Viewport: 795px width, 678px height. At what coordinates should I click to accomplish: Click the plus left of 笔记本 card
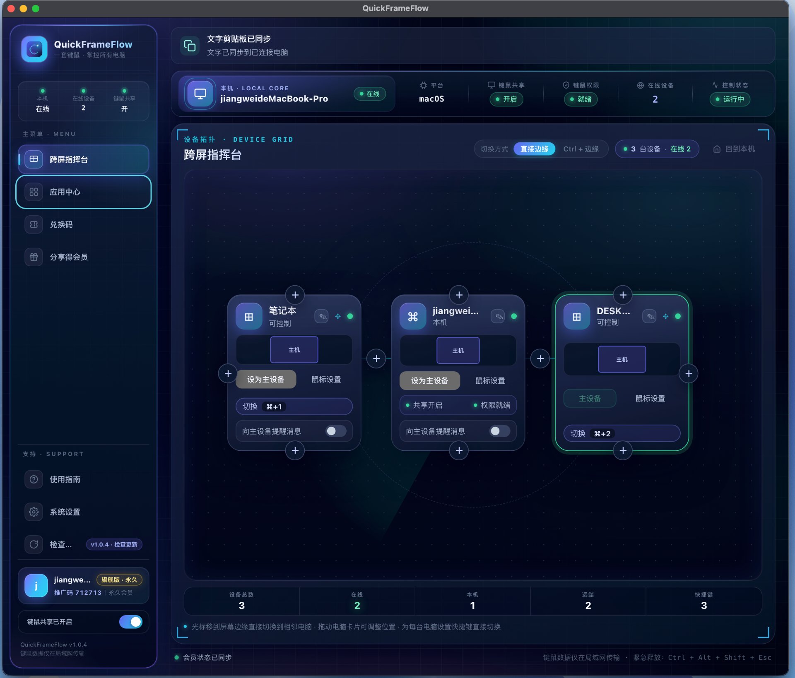(228, 373)
